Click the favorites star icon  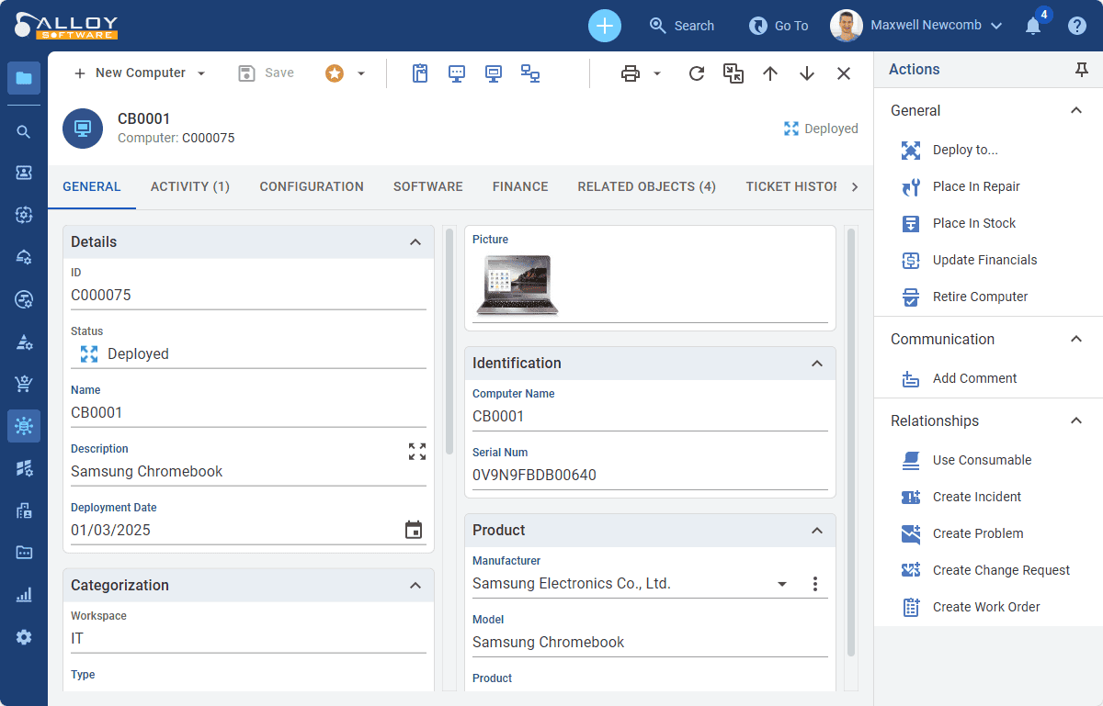coord(335,73)
